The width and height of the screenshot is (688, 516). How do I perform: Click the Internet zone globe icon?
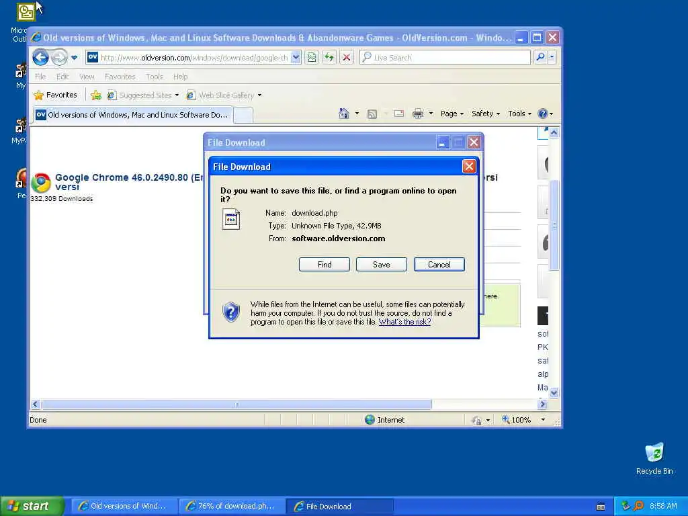[370, 420]
